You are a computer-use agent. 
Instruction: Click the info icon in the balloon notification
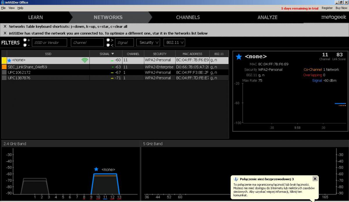236,179
